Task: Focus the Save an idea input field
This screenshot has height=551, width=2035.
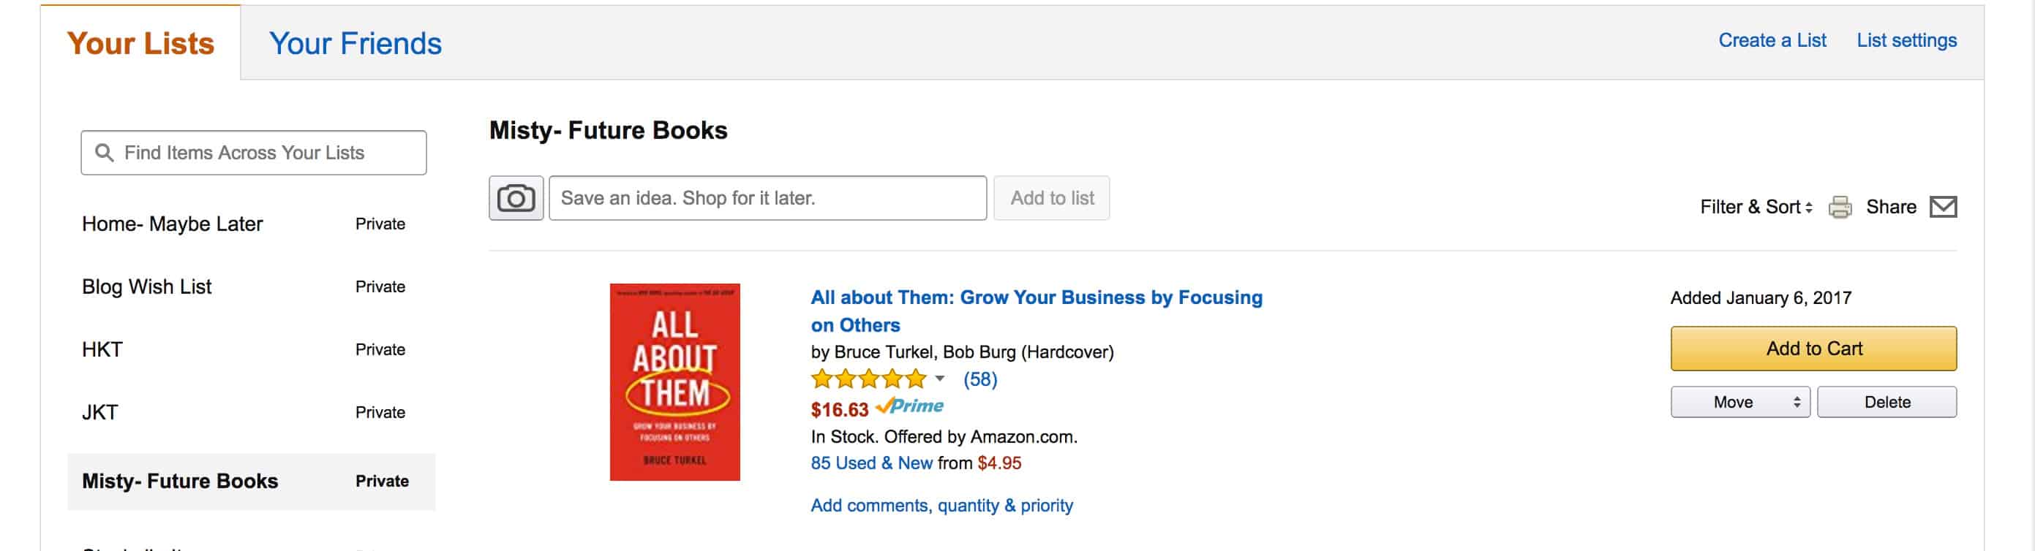Action: coord(767,198)
